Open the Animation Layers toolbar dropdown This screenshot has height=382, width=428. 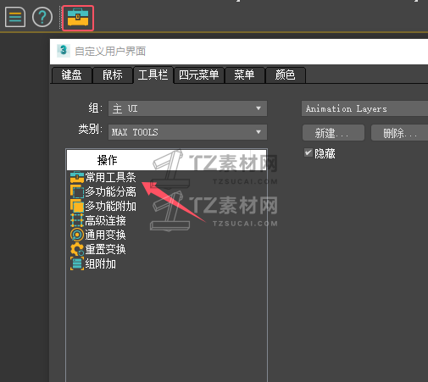[x=364, y=108]
